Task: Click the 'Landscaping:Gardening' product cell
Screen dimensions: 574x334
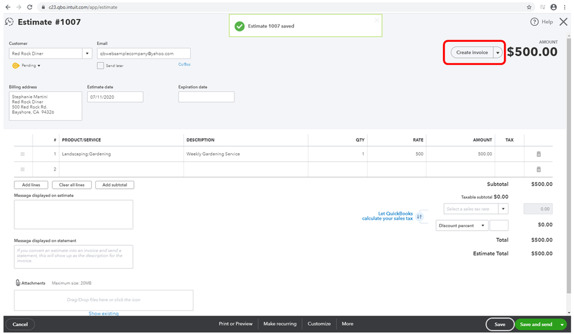Action: (x=121, y=154)
